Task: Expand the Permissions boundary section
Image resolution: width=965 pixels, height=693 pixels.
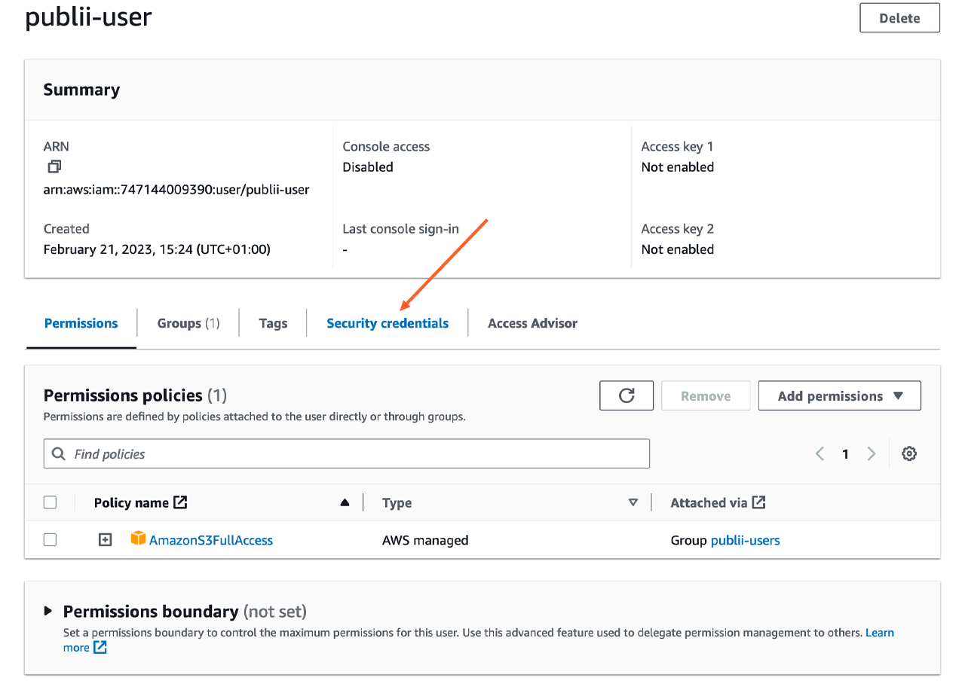Action: click(x=49, y=611)
